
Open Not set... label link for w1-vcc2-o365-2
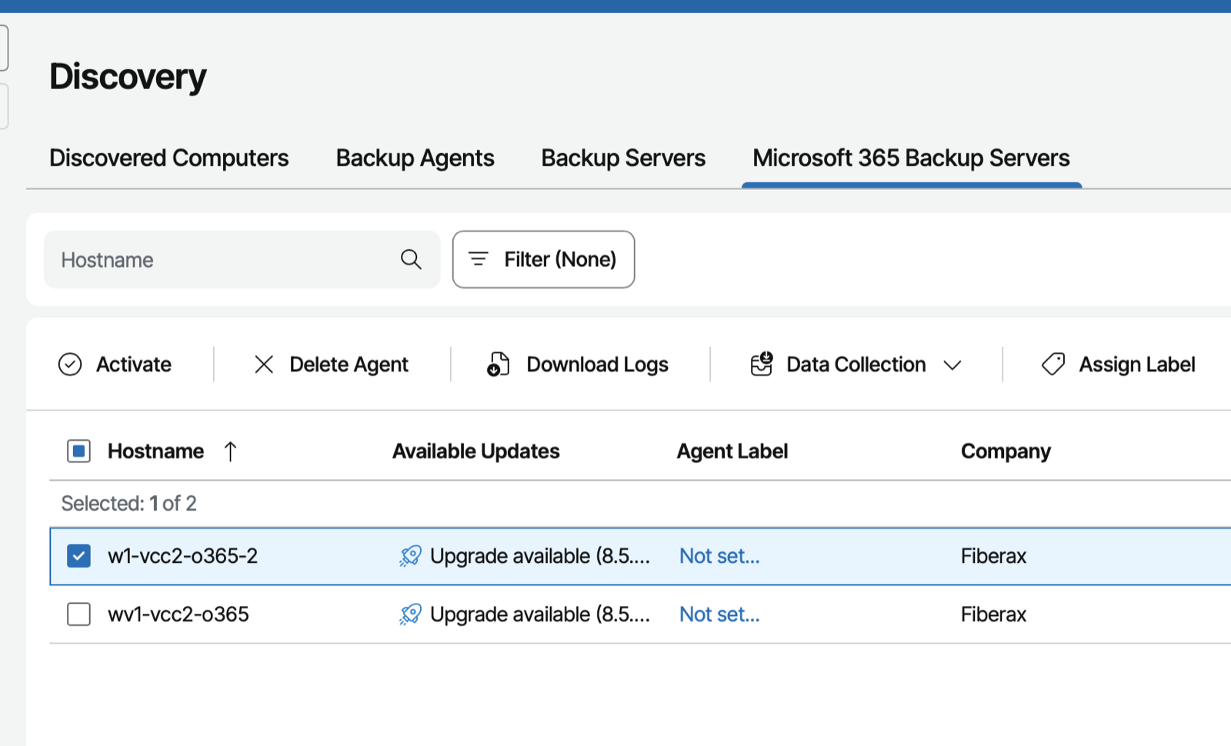pos(719,556)
